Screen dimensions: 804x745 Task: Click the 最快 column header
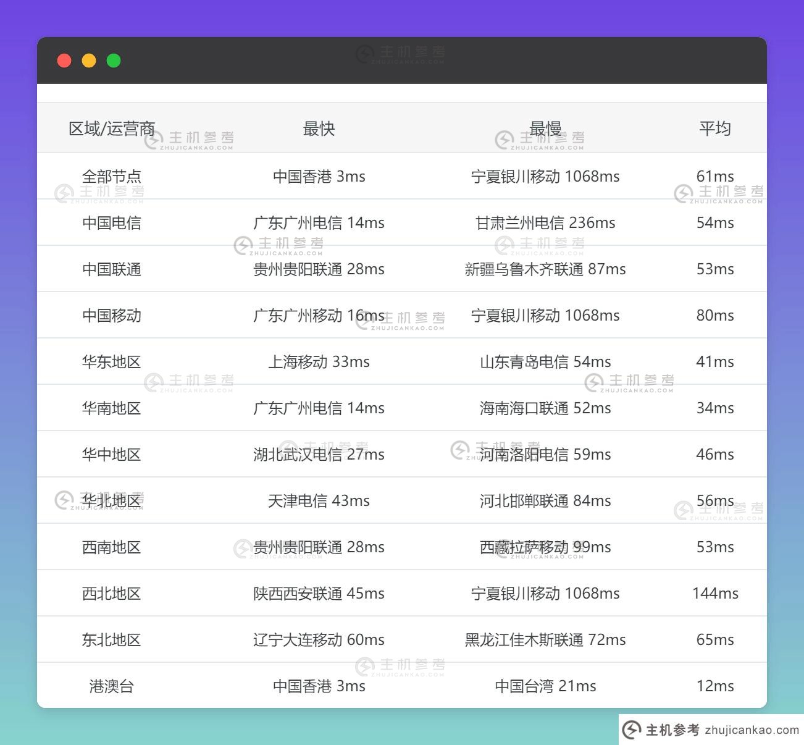click(x=319, y=129)
